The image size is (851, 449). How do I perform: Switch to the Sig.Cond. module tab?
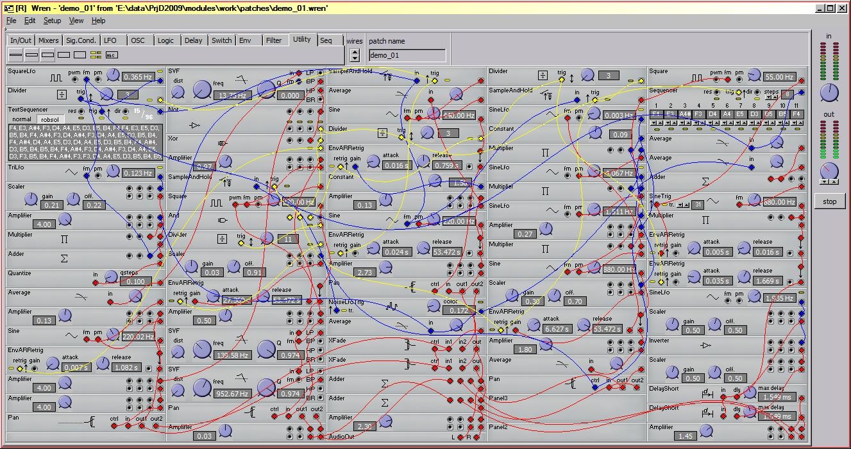(x=81, y=40)
